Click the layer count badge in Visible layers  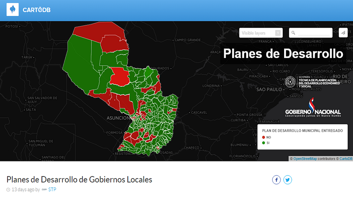(278, 33)
